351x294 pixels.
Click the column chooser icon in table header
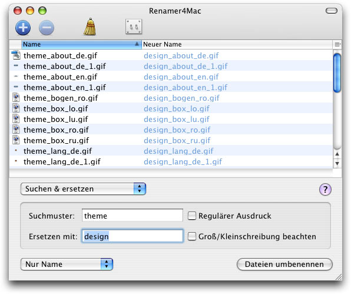click(x=337, y=44)
